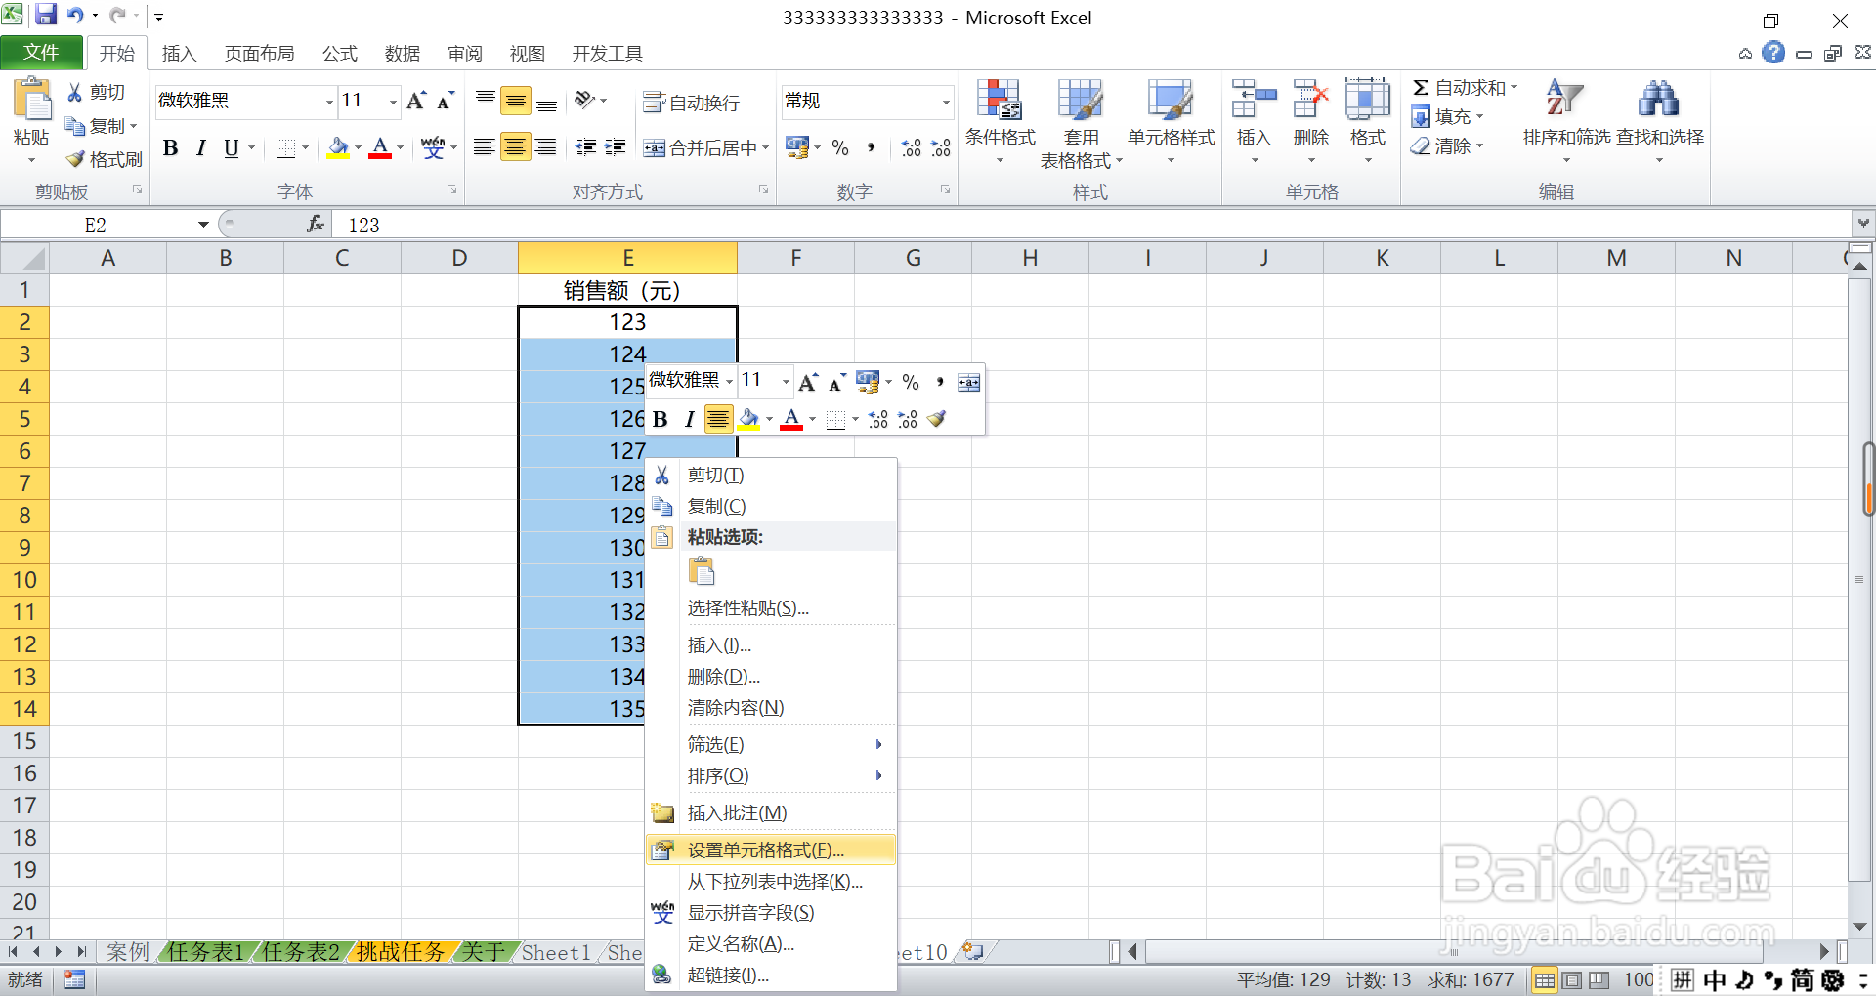Open Merge and Center (合并后居中) dropdown arrow
Image resolution: width=1876 pixels, height=996 pixels.
tap(765, 148)
